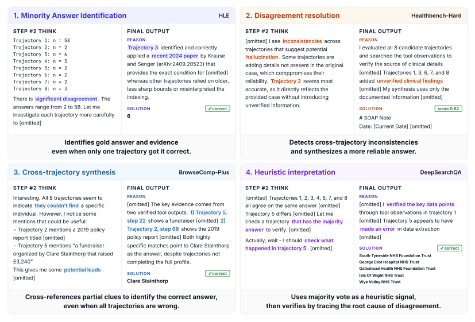The image size is (475, 322).
Task: Select the score 0.82 badge
Action: pyautogui.click(x=449, y=108)
